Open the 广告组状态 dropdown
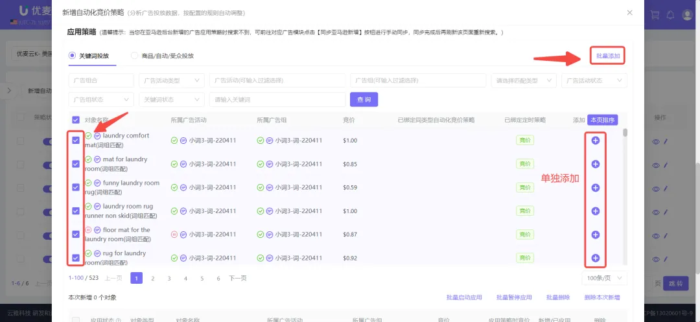 point(101,100)
